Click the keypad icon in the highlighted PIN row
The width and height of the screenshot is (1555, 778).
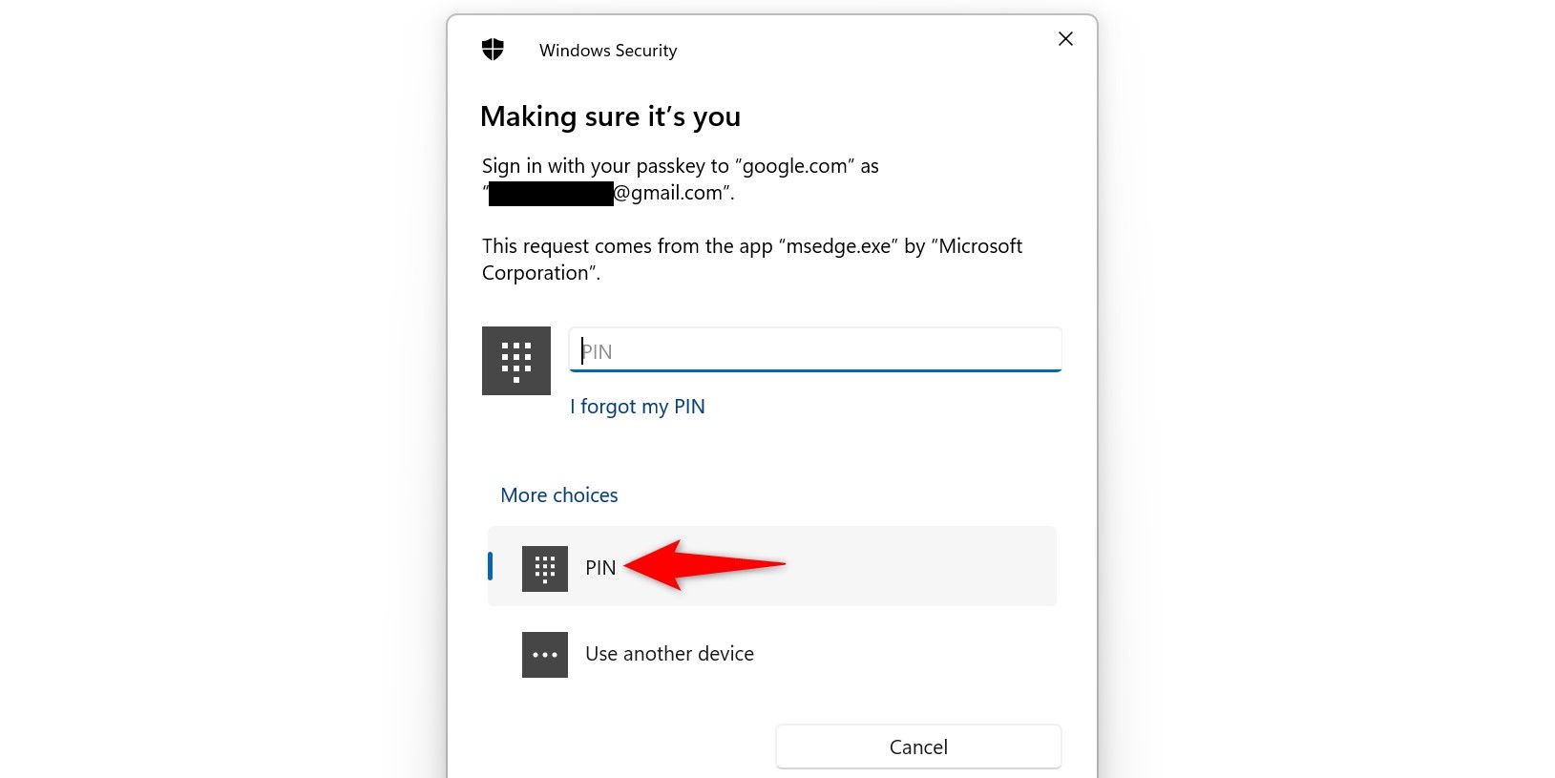click(544, 567)
